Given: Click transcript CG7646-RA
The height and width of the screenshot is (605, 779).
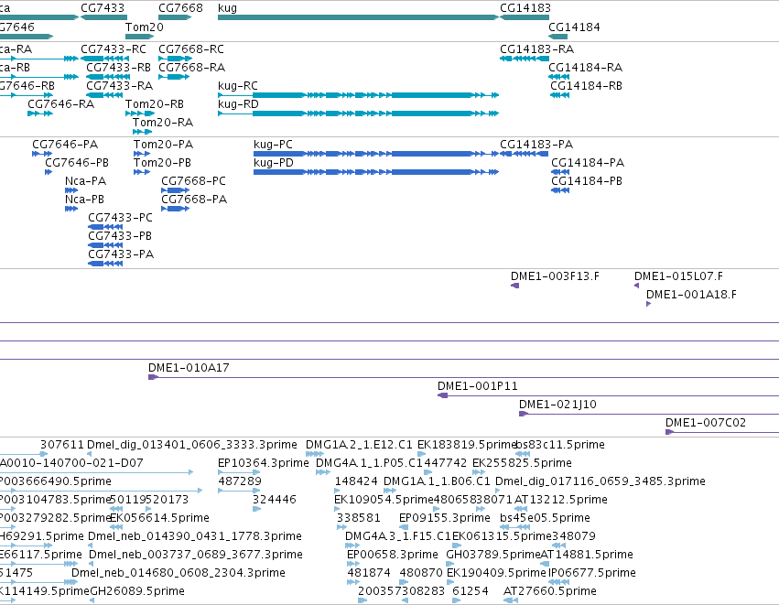Looking at the screenshot, I should (40, 113).
